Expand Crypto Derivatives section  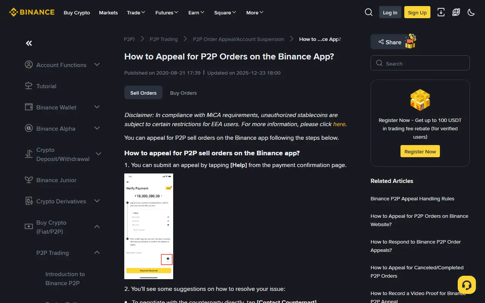97,201
